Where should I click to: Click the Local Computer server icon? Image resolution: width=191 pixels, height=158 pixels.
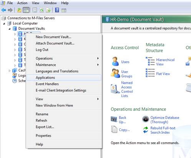(9, 24)
